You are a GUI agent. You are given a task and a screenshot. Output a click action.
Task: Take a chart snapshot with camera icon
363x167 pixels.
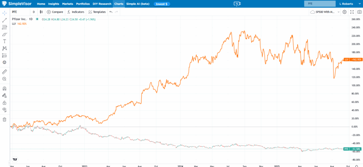(x=359, y=12)
